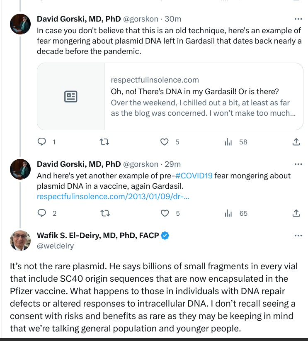The height and width of the screenshot is (341, 308).
Task: Like the tweet posted 29m ago
Action: [165, 213]
